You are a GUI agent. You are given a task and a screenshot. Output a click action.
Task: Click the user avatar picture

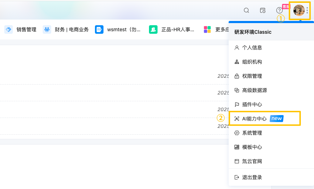[x=299, y=10]
